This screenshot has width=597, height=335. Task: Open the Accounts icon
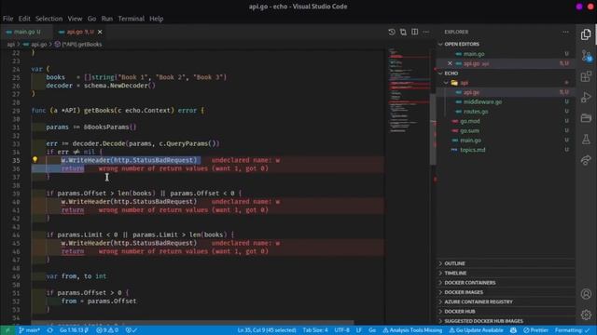point(586,294)
